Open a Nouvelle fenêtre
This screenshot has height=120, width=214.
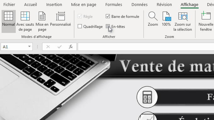(206, 22)
